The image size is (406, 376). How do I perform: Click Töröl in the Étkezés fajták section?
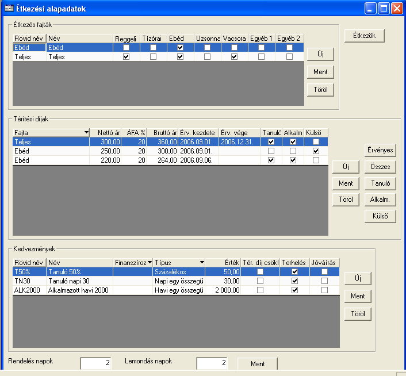(x=320, y=90)
